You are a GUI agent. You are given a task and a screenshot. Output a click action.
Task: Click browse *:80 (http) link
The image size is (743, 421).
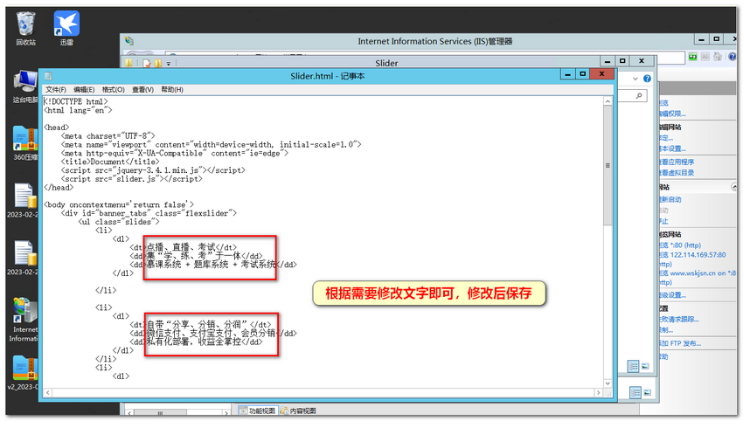(679, 245)
